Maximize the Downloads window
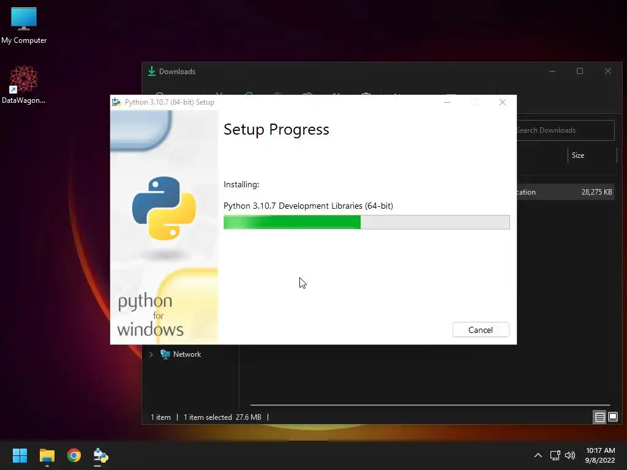This screenshot has height=470, width=627. [x=580, y=71]
